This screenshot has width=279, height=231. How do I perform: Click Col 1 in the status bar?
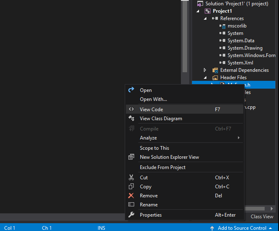point(9,228)
